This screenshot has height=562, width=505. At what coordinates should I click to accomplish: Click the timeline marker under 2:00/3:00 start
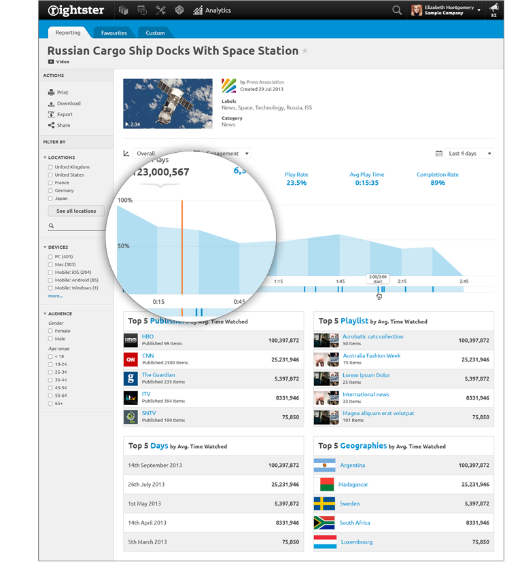378,289
